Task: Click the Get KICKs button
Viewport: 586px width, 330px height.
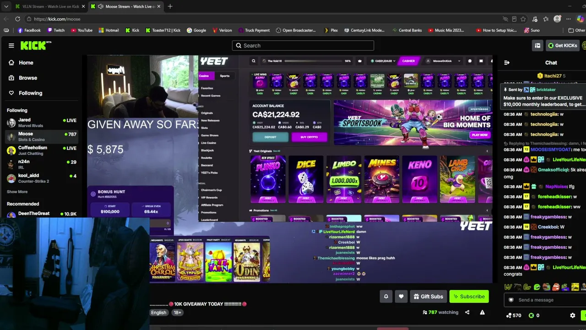Action: pos(563,45)
